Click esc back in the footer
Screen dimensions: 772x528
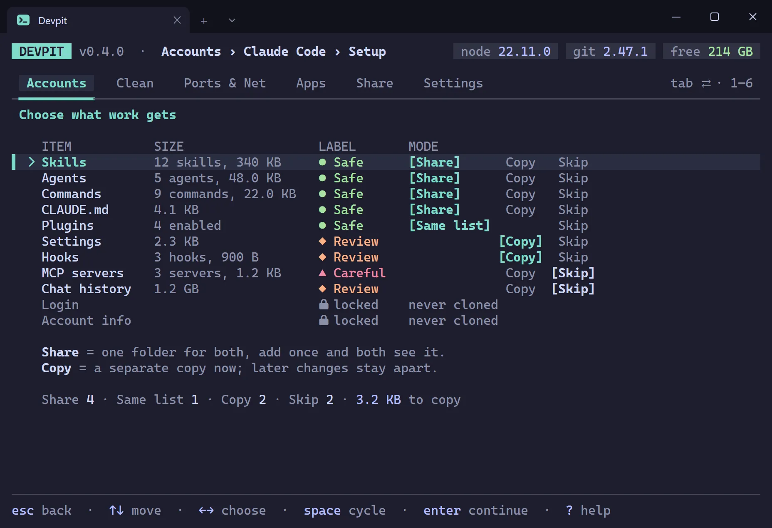42,510
